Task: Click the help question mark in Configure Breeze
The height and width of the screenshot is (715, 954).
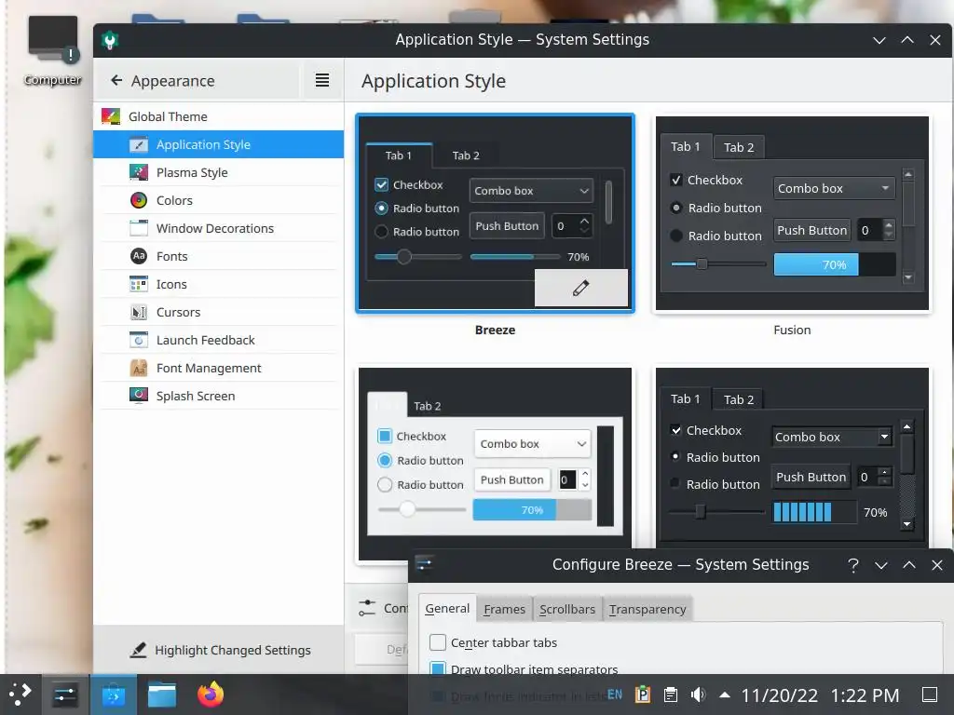Action: pos(853,565)
